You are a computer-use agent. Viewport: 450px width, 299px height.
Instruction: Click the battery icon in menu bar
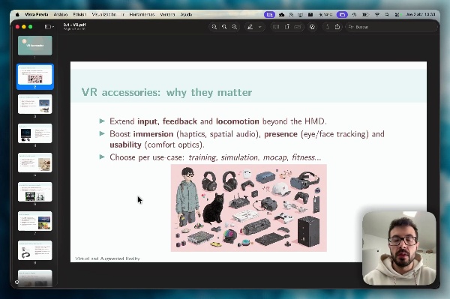pyautogui.click(x=365, y=14)
